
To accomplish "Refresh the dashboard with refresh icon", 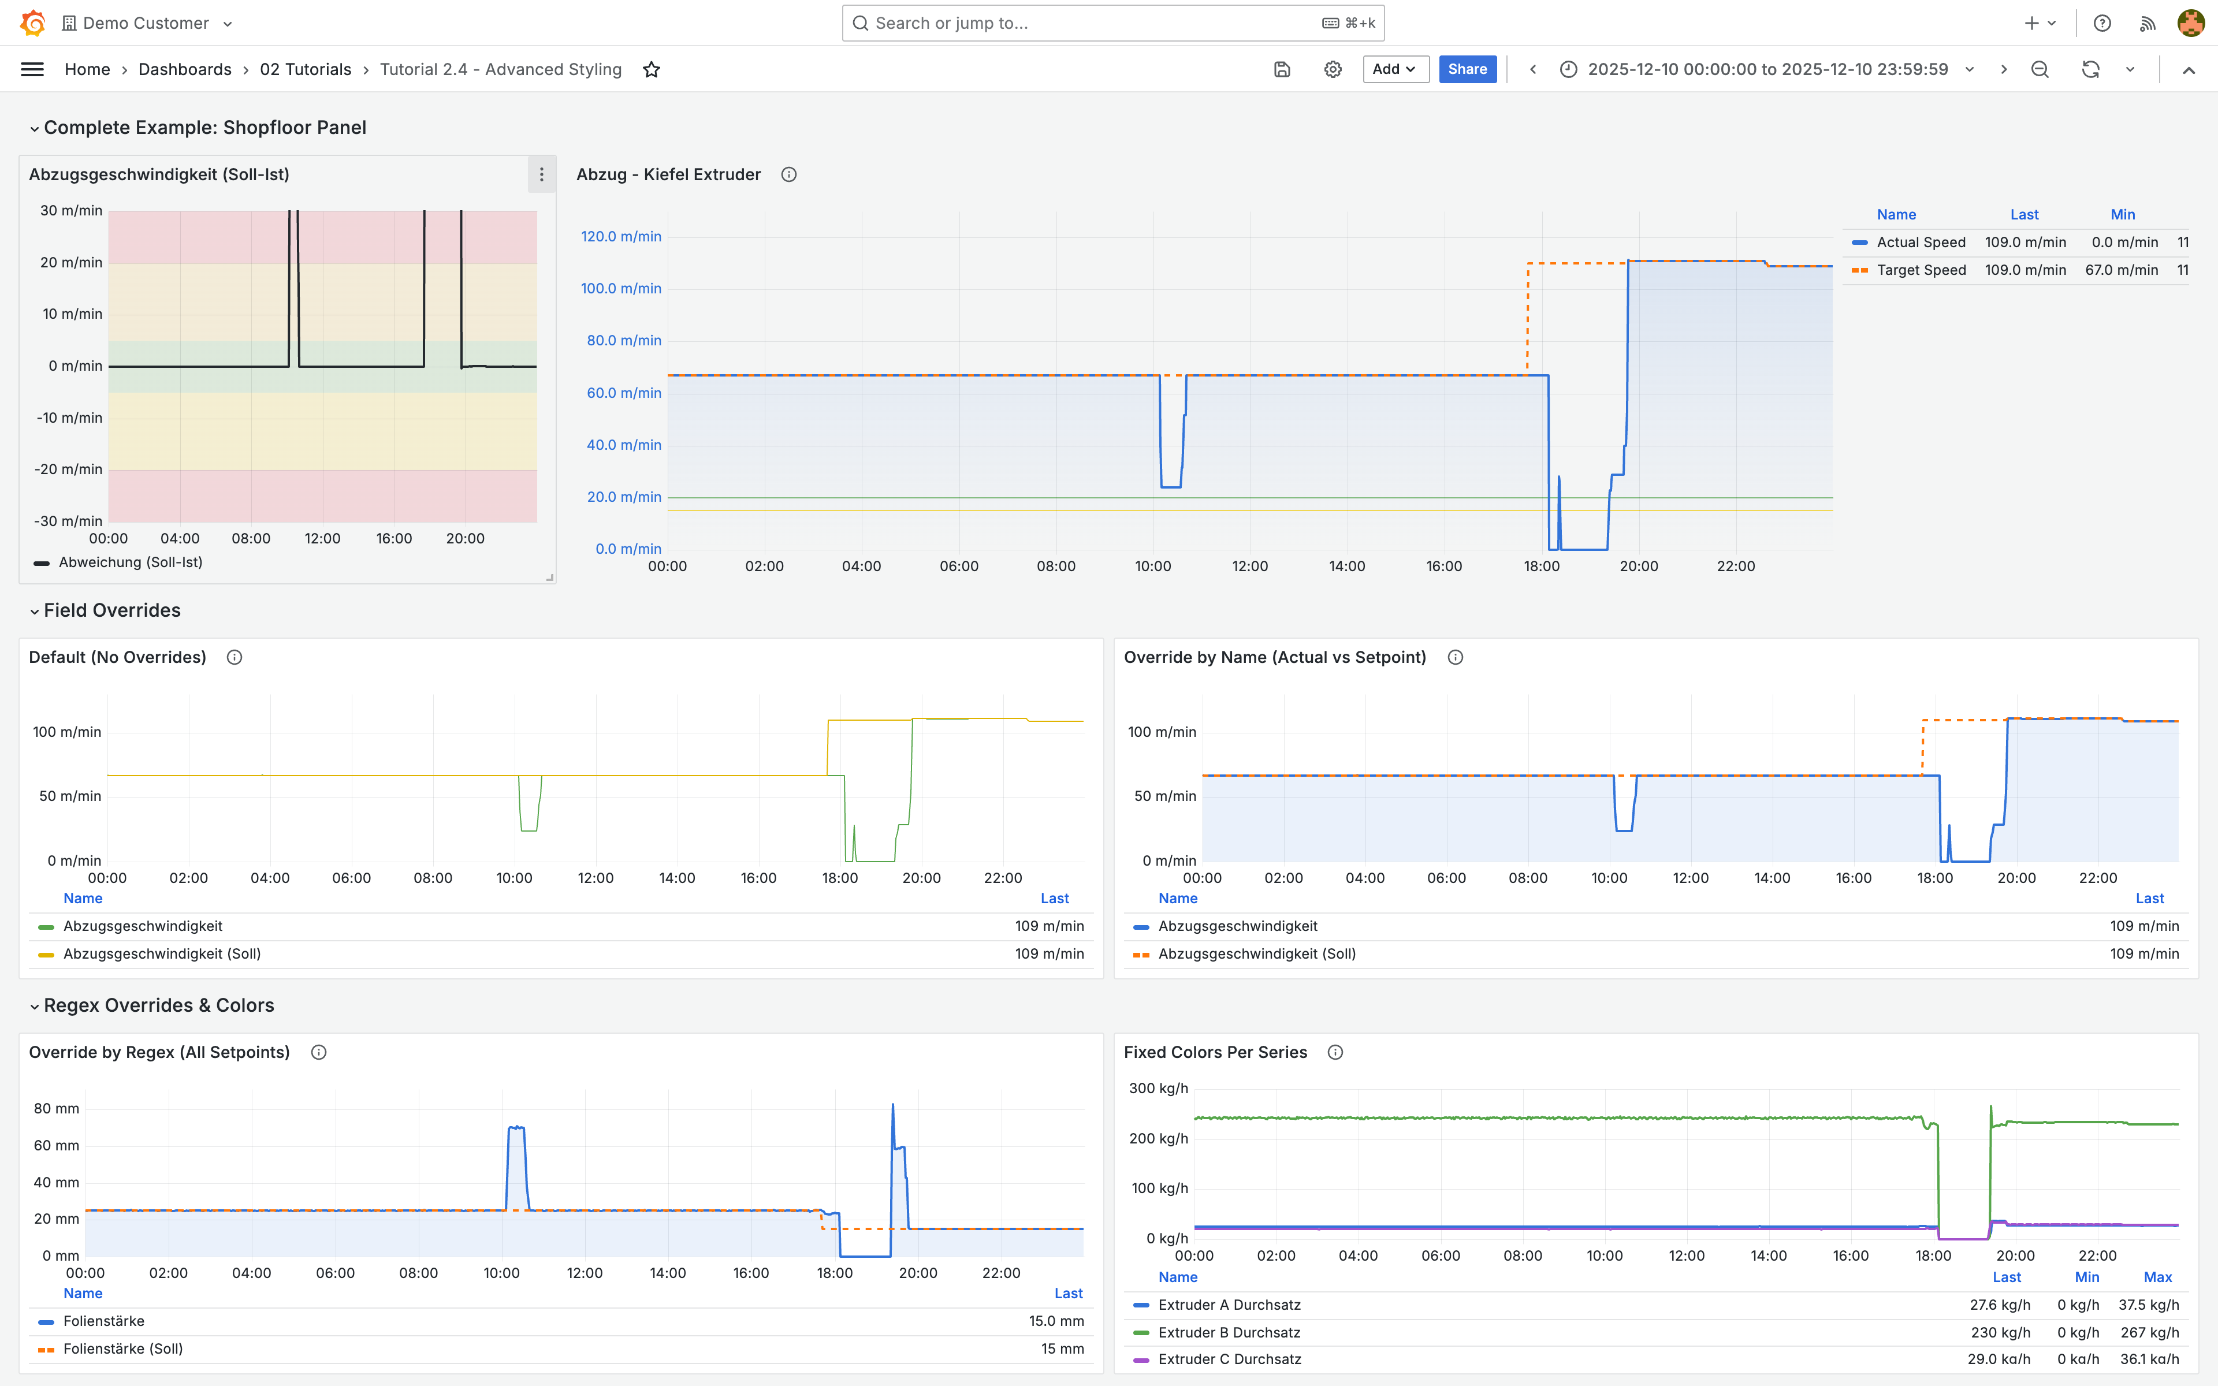I will click(x=2090, y=70).
